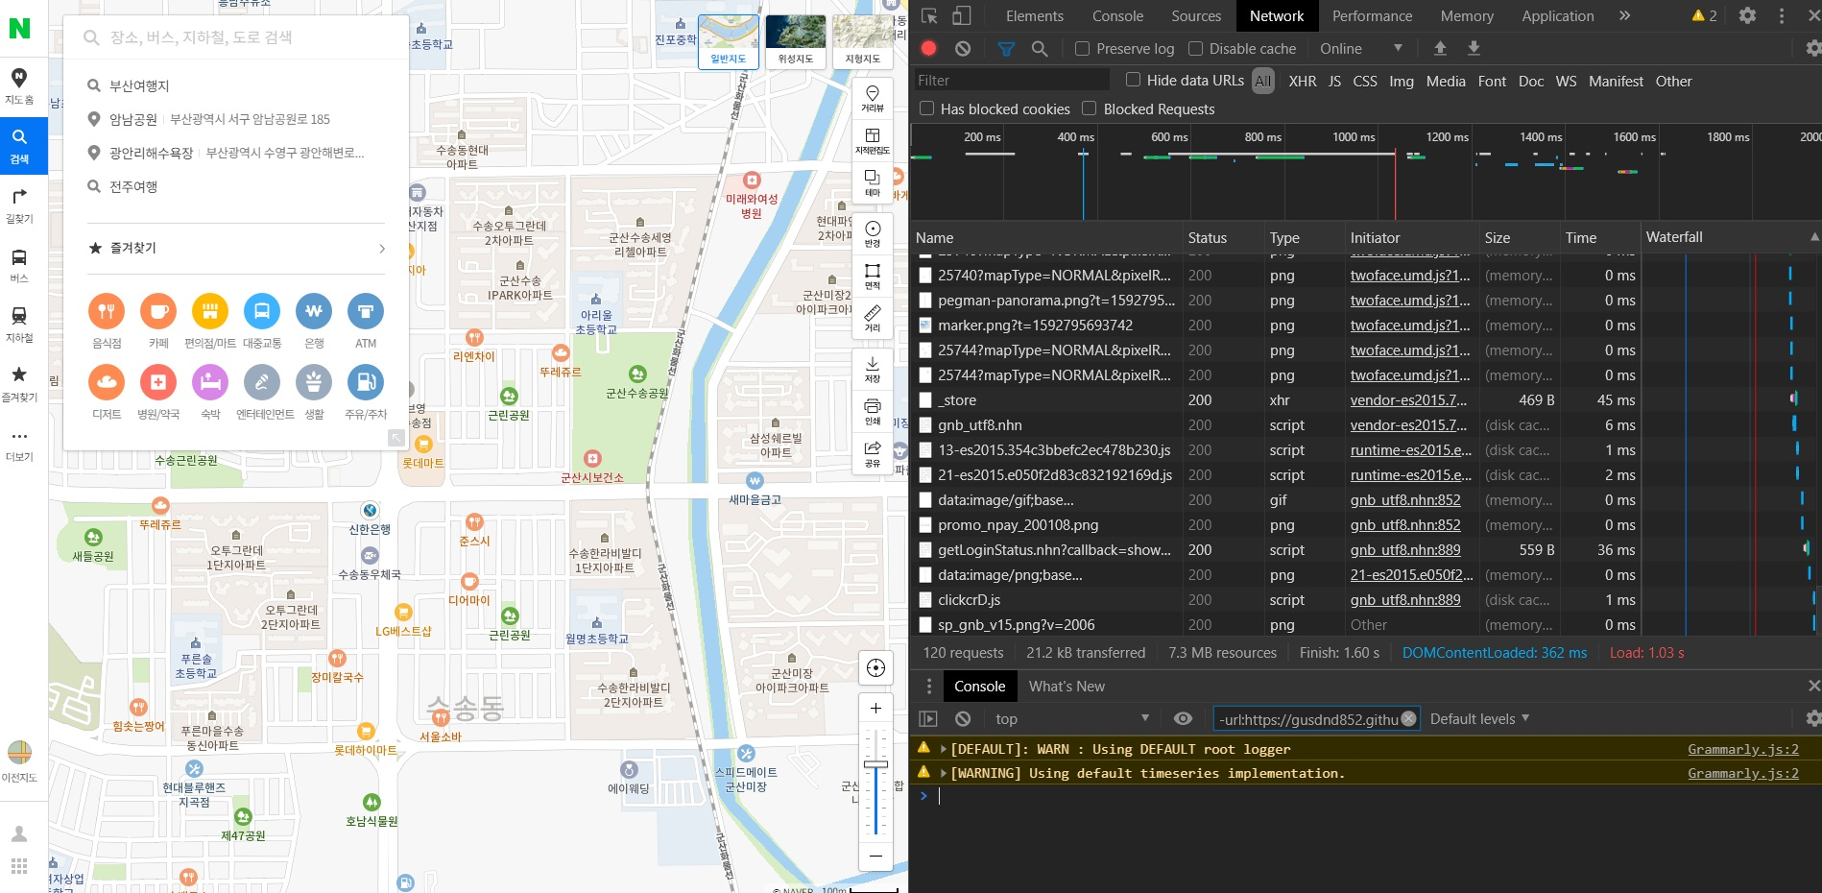Open the Online throttling dropdown

1360,49
